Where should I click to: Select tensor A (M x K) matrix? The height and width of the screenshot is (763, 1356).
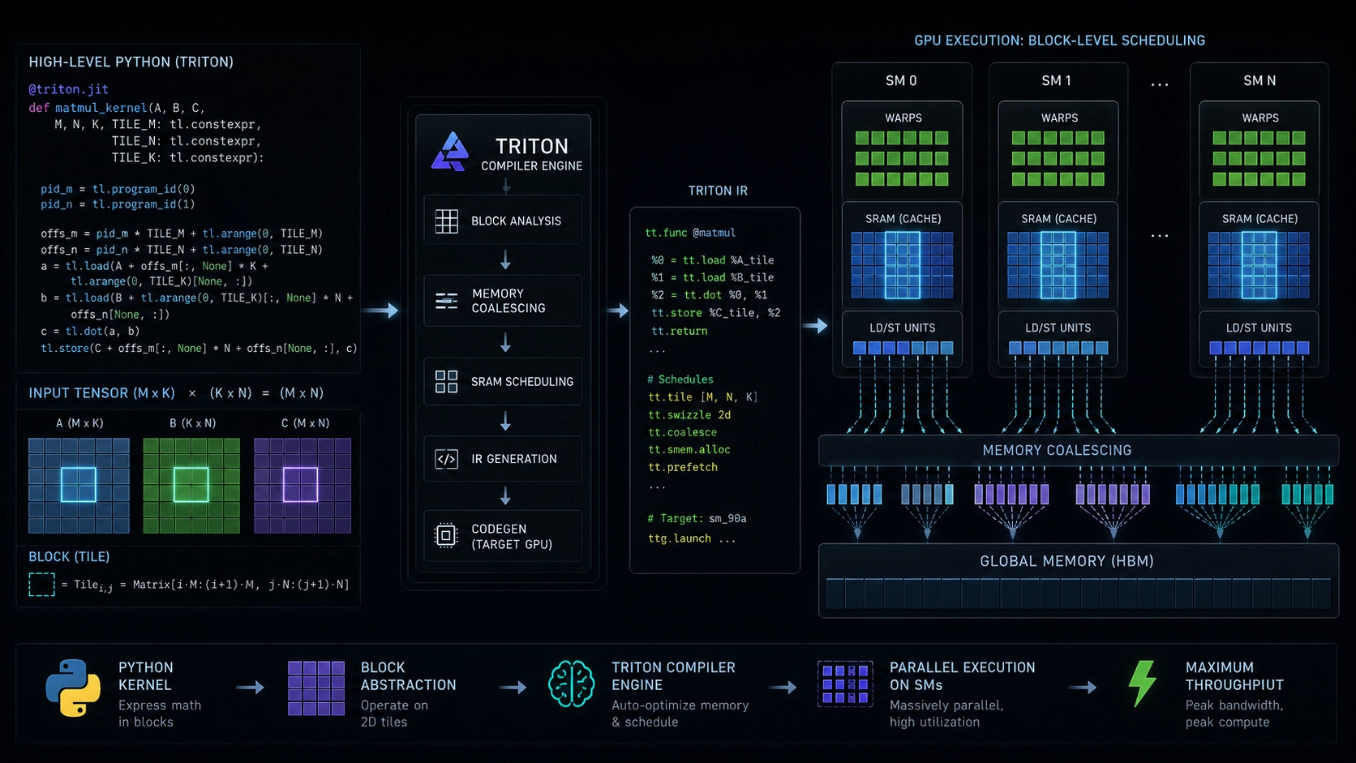point(79,486)
